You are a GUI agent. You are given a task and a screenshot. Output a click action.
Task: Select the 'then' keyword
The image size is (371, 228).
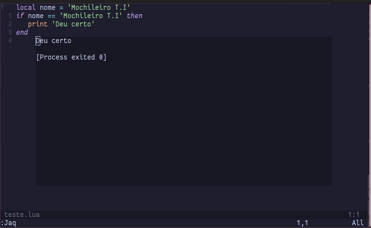[x=134, y=16]
